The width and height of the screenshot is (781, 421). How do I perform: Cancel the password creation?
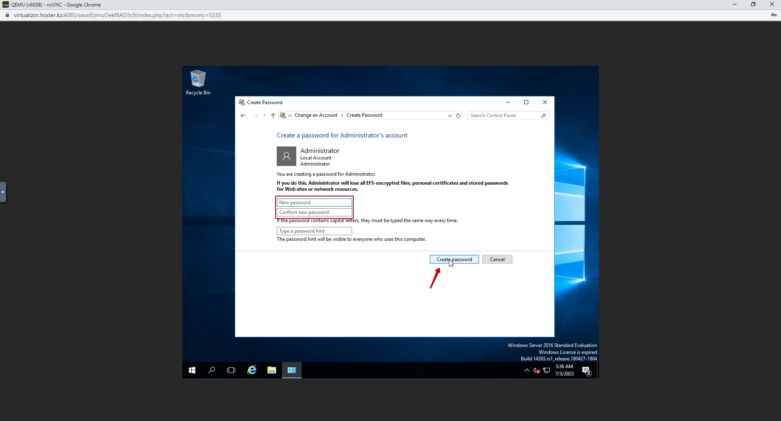(497, 260)
